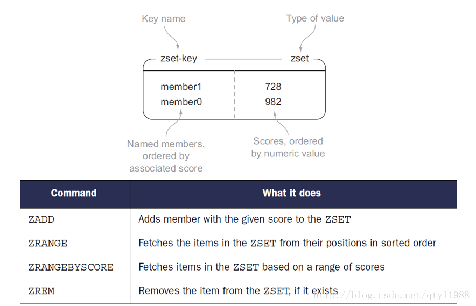Click the 'What it does' column header
476x306 pixels.
tap(292, 193)
